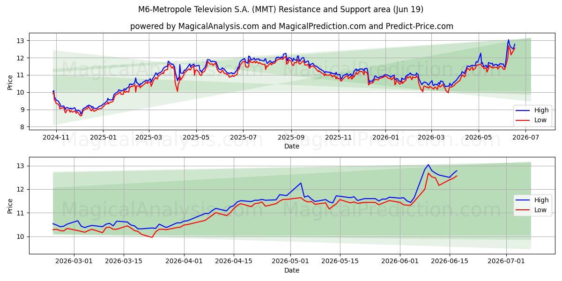Click the '2026-06-15' tick label on bottom chart
562x281 pixels.
[450, 262]
